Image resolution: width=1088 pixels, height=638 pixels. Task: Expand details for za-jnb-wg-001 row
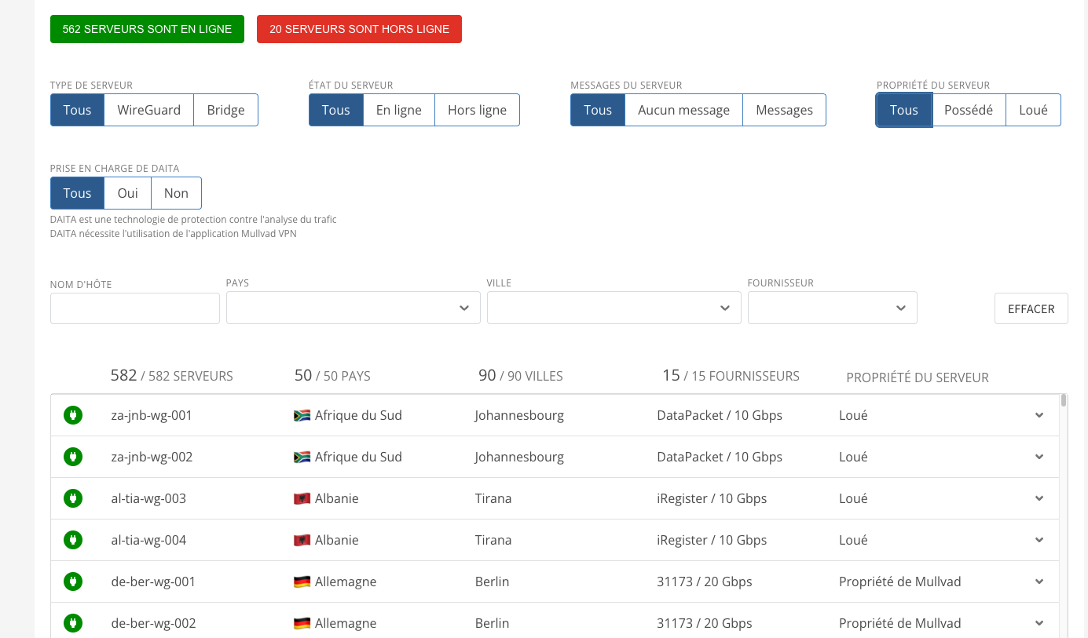(x=1039, y=415)
